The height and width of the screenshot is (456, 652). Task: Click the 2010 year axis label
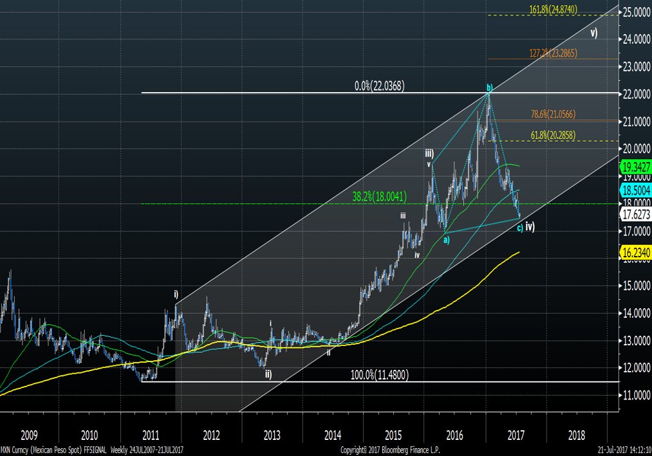click(89, 435)
